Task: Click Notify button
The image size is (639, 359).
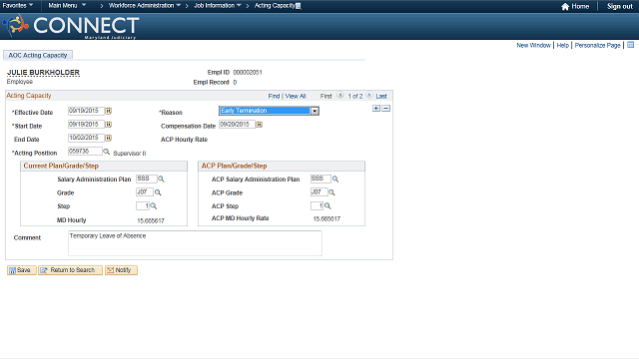Action: tap(121, 270)
